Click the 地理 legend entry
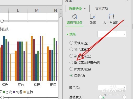Screen dimensions: 133x99 18,92
